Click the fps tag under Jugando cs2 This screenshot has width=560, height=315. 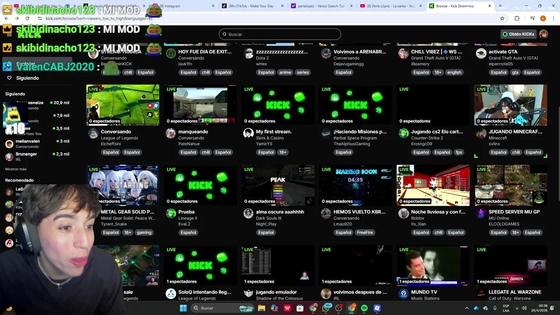coord(458,152)
